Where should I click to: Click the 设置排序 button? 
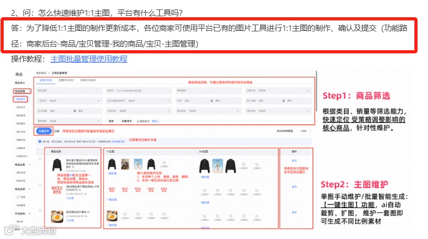point(126,121)
